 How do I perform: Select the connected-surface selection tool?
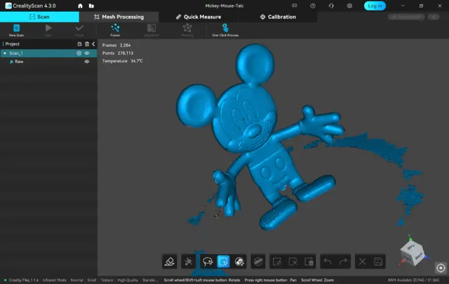[239, 262]
